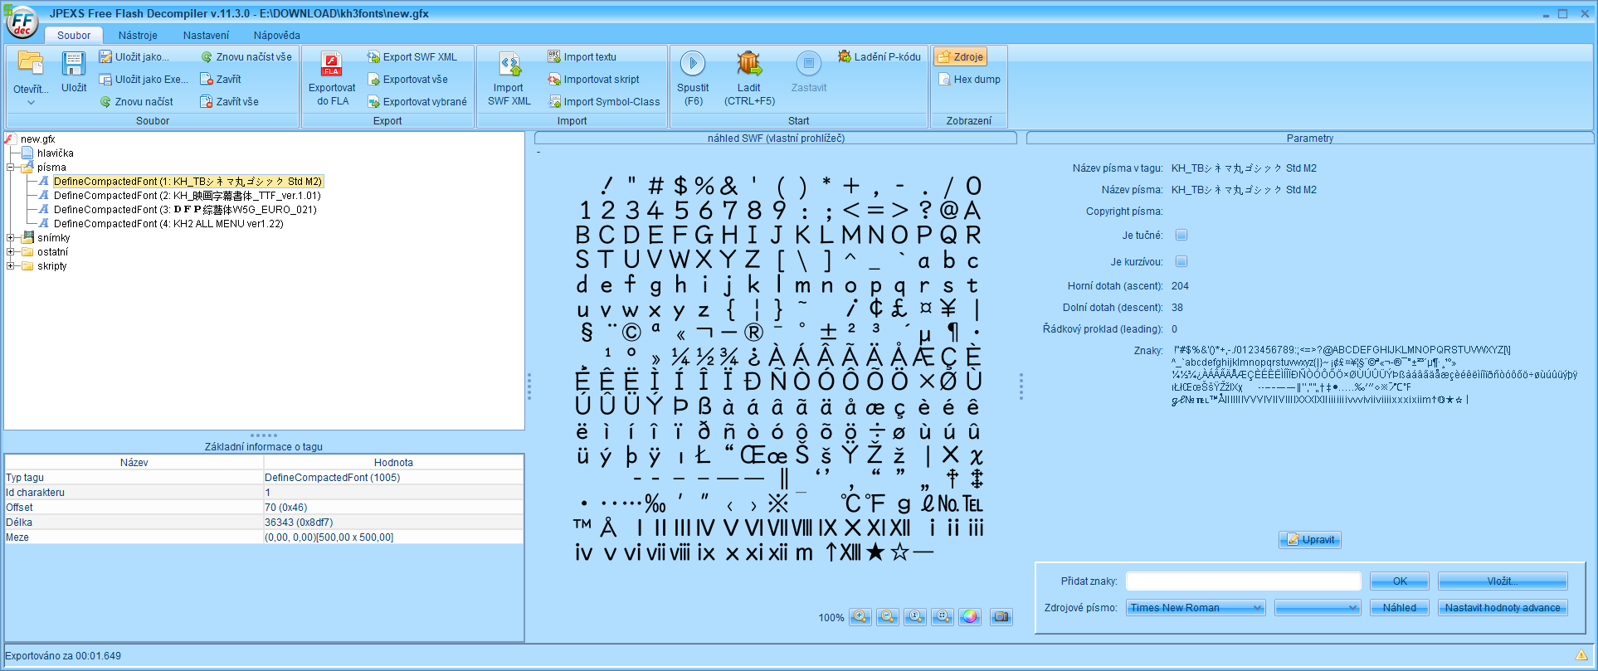The height and width of the screenshot is (671, 1598).
Task: Click the DefineCompactedFont (1005) value cell
Action: pyautogui.click(x=393, y=478)
